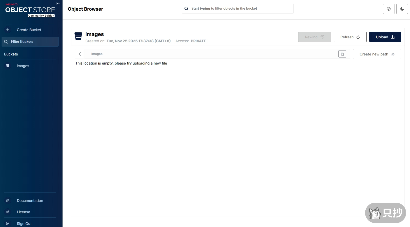
Task: Go back using the path chevron
Action: pos(80,54)
